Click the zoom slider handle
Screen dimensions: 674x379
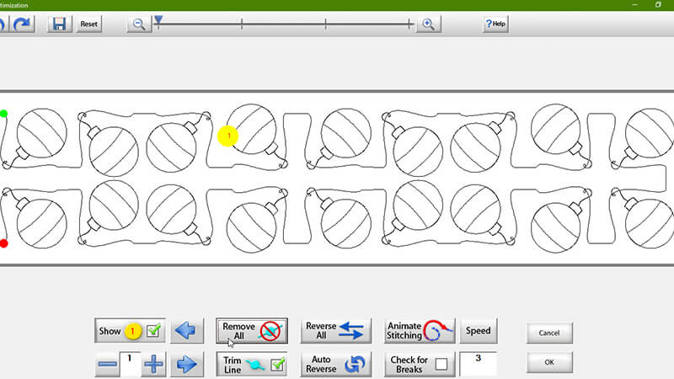point(158,20)
